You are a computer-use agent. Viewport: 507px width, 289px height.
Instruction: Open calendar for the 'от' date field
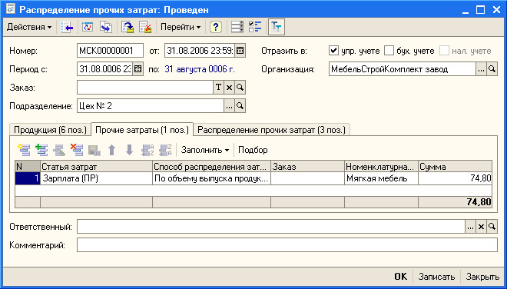pyautogui.click(x=240, y=51)
